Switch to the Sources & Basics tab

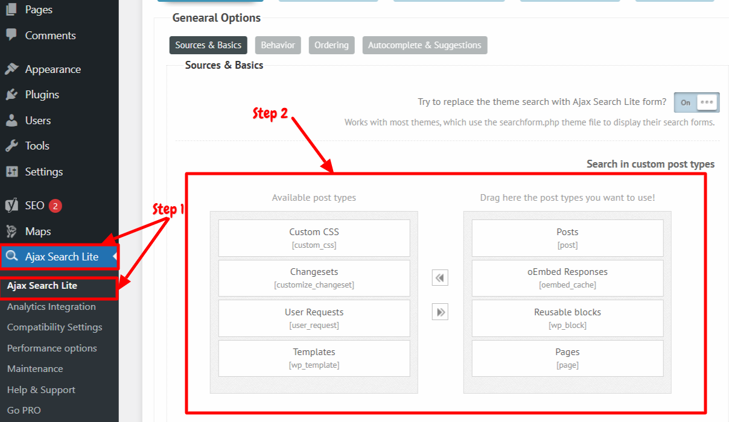tap(208, 45)
